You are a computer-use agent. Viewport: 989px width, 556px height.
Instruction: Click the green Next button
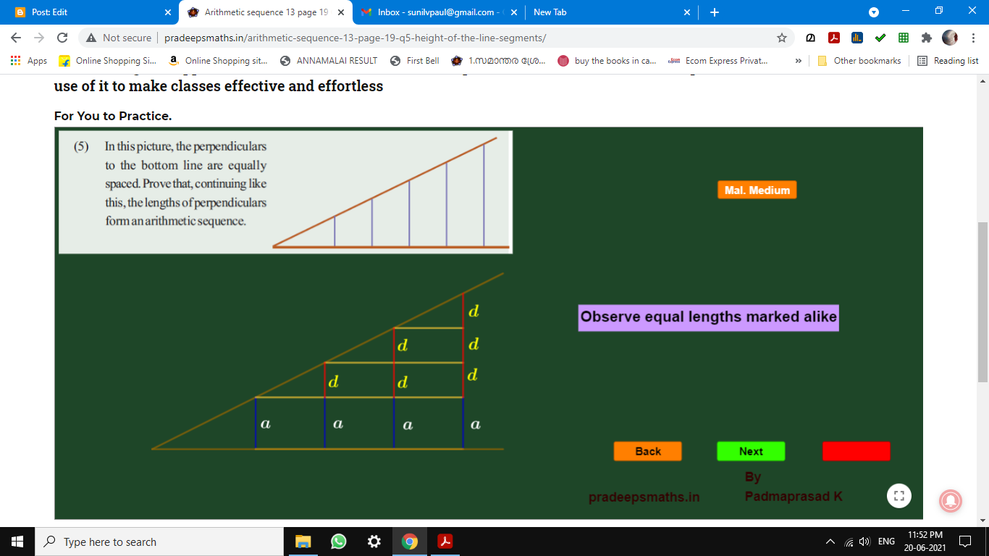tap(751, 451)
